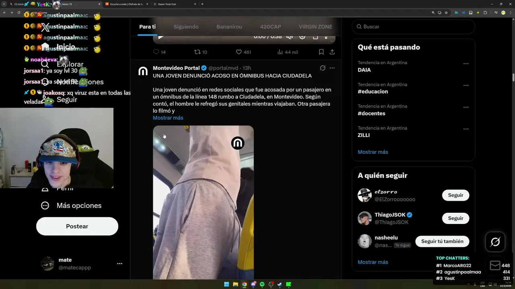This screenshot has width=515, height=289.
Task: Open Spotify from taskbar
Action: [x=262, y=284]
